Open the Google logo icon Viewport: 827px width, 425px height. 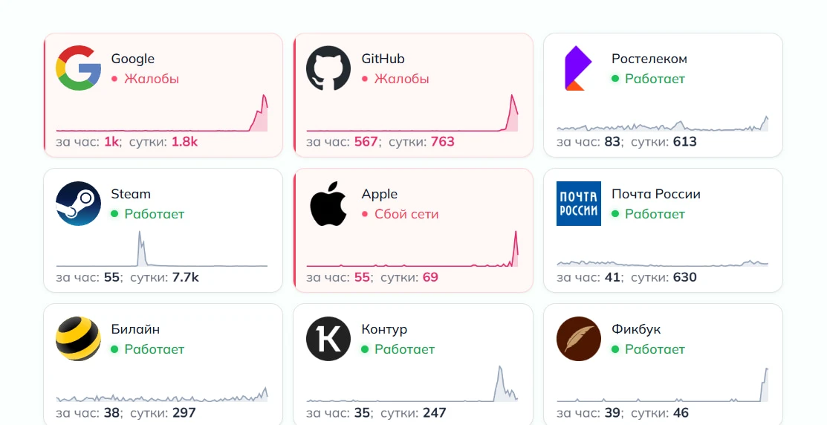click(78, 68)
